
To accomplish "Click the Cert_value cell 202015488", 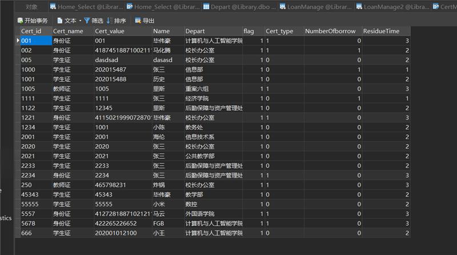I will click(123, 79).
